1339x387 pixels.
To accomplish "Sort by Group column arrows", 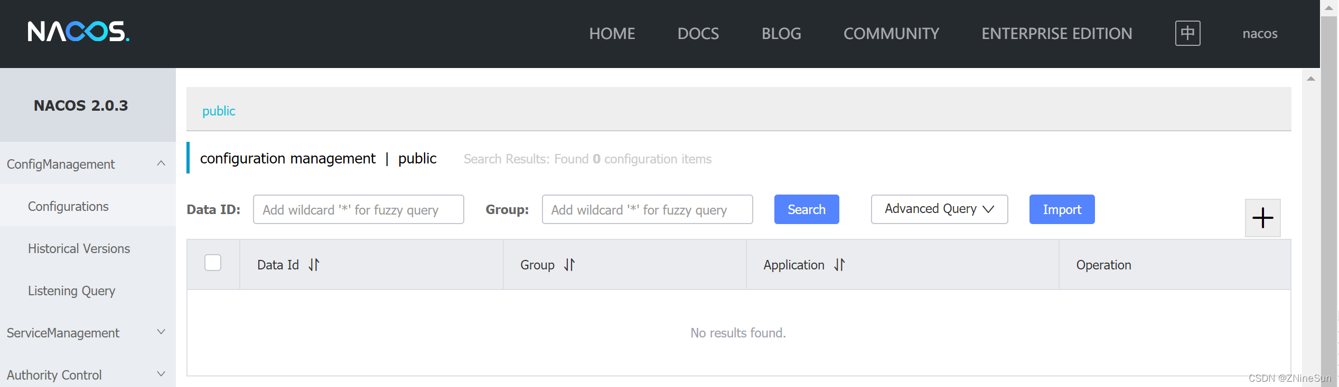I will tap(569, 265).
